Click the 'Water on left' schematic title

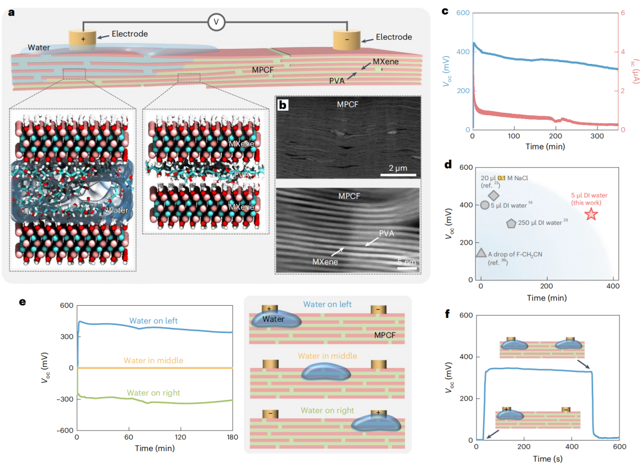327,305
